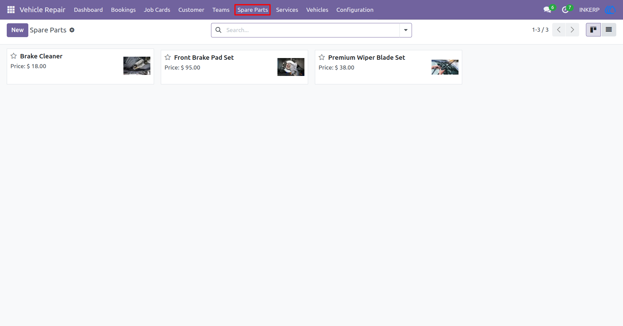Click the 1-3 / 3 pager counter
The image size is (623, 326).
point(540,30)
